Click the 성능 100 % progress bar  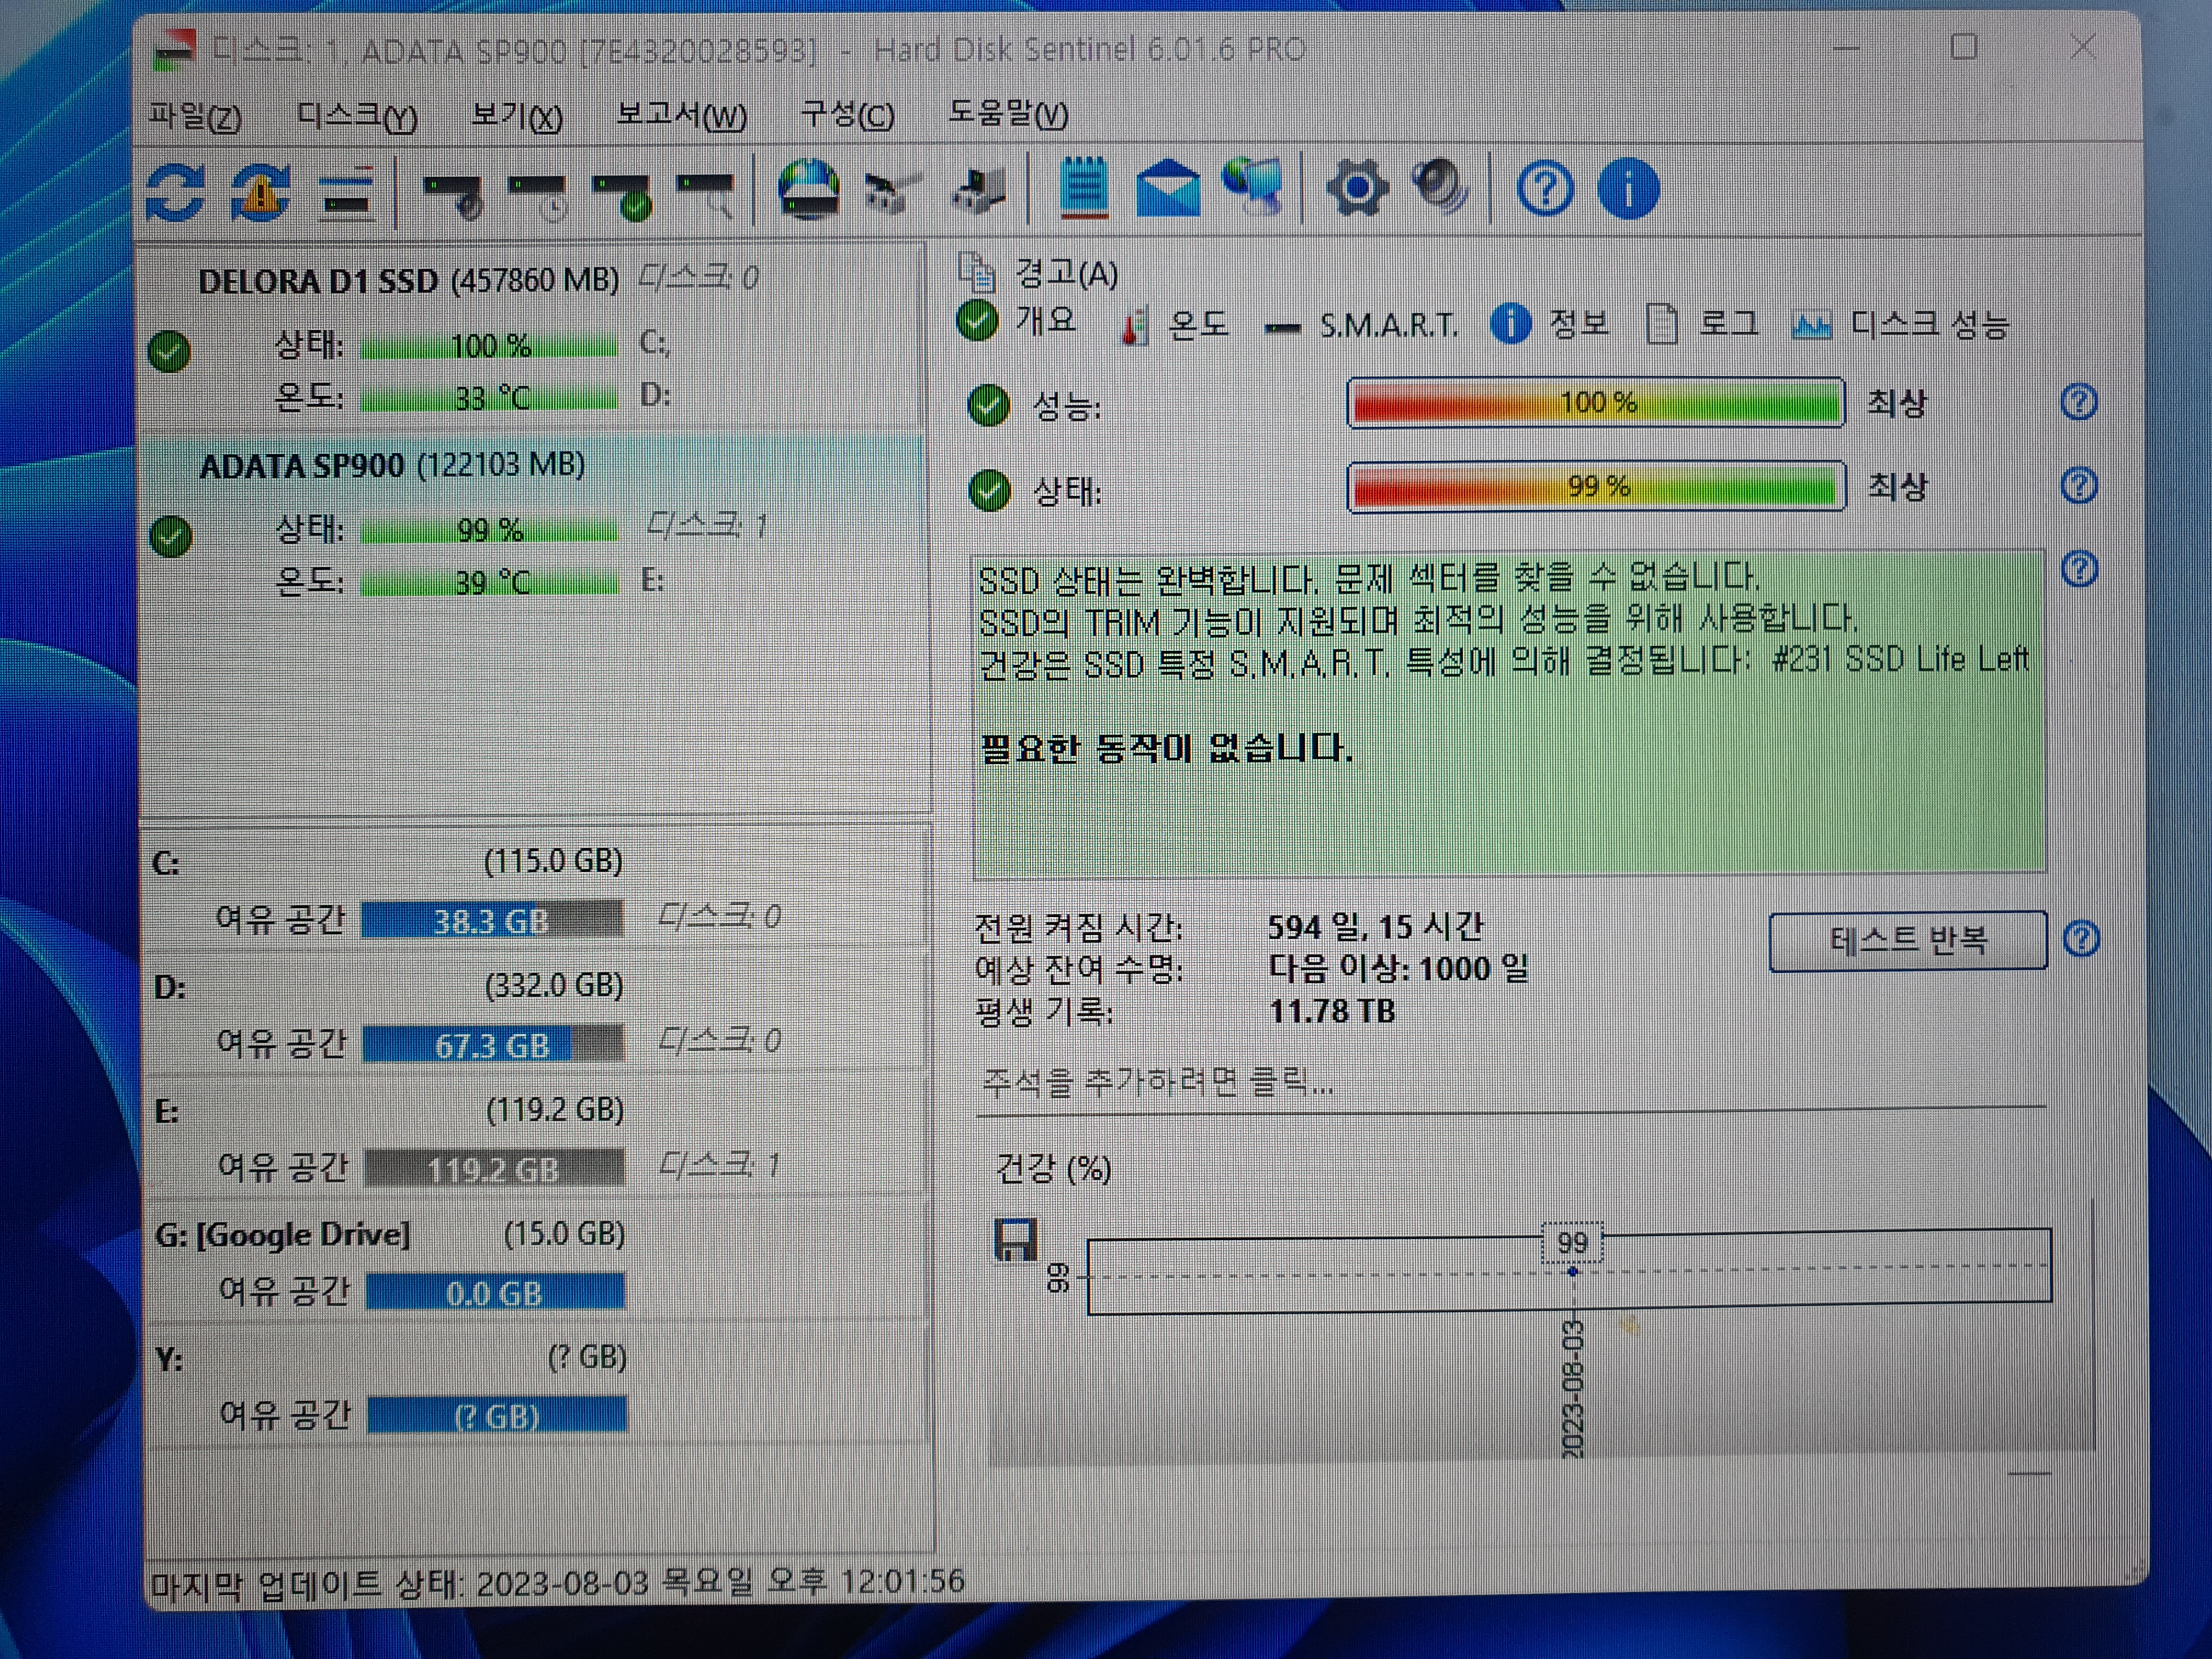pyautogui.click(x=1596, y=403)
